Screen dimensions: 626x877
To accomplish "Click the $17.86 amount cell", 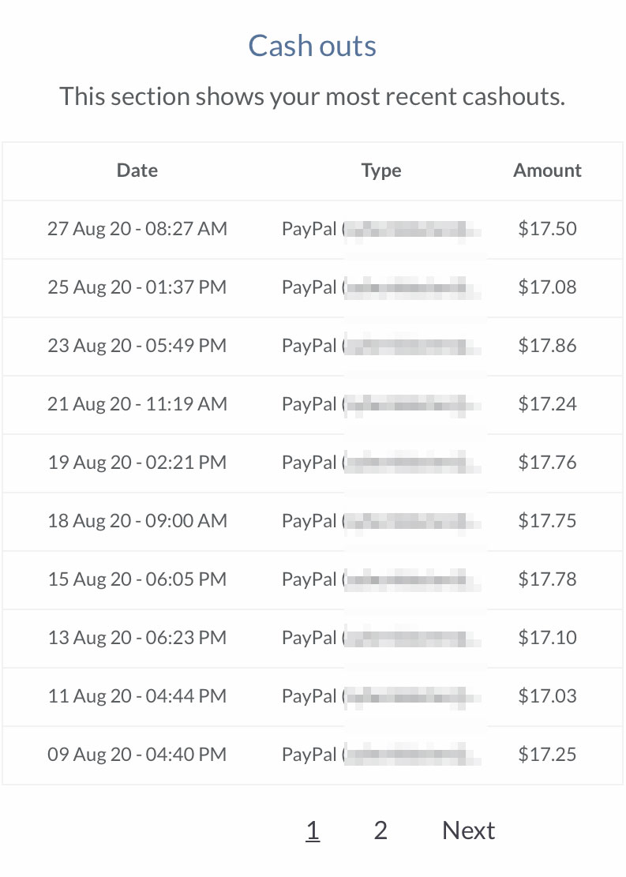I will (547, 346).
